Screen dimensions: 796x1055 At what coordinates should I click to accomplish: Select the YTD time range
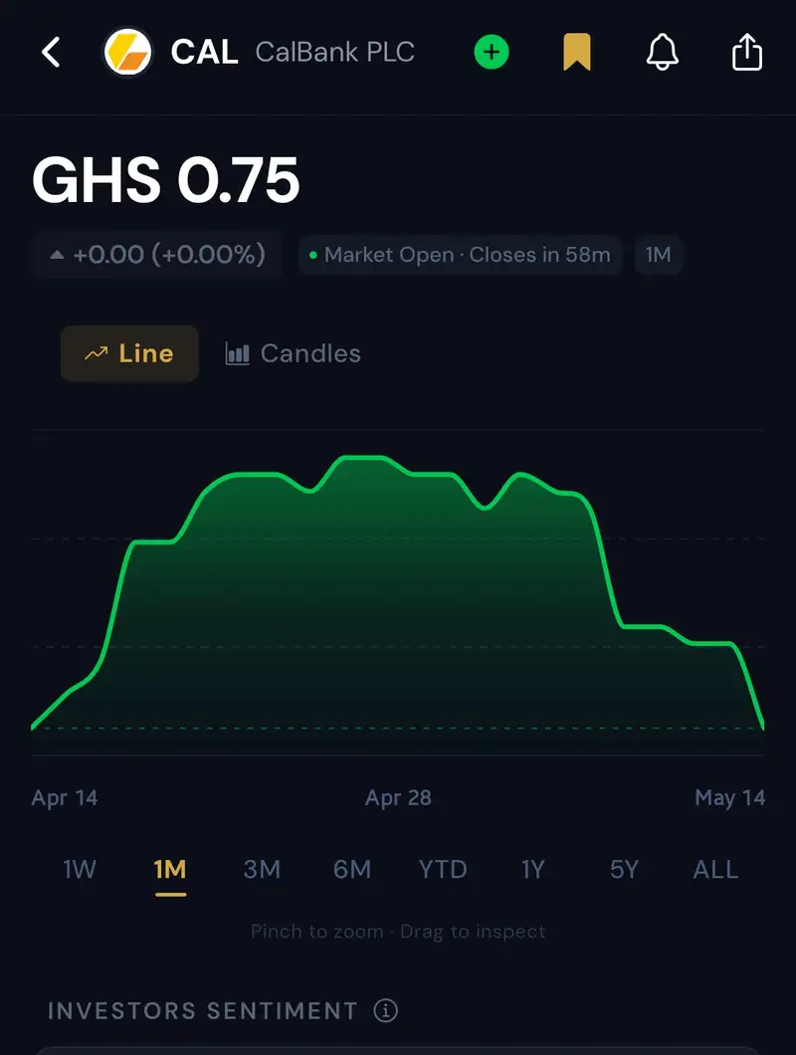point(443,869)
